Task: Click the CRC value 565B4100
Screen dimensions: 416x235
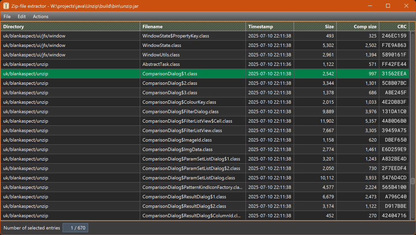Action: coord(394,187)
